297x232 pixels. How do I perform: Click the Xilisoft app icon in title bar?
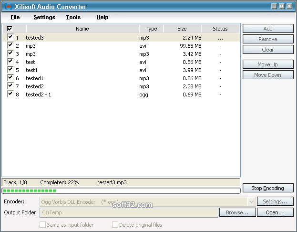8,7
